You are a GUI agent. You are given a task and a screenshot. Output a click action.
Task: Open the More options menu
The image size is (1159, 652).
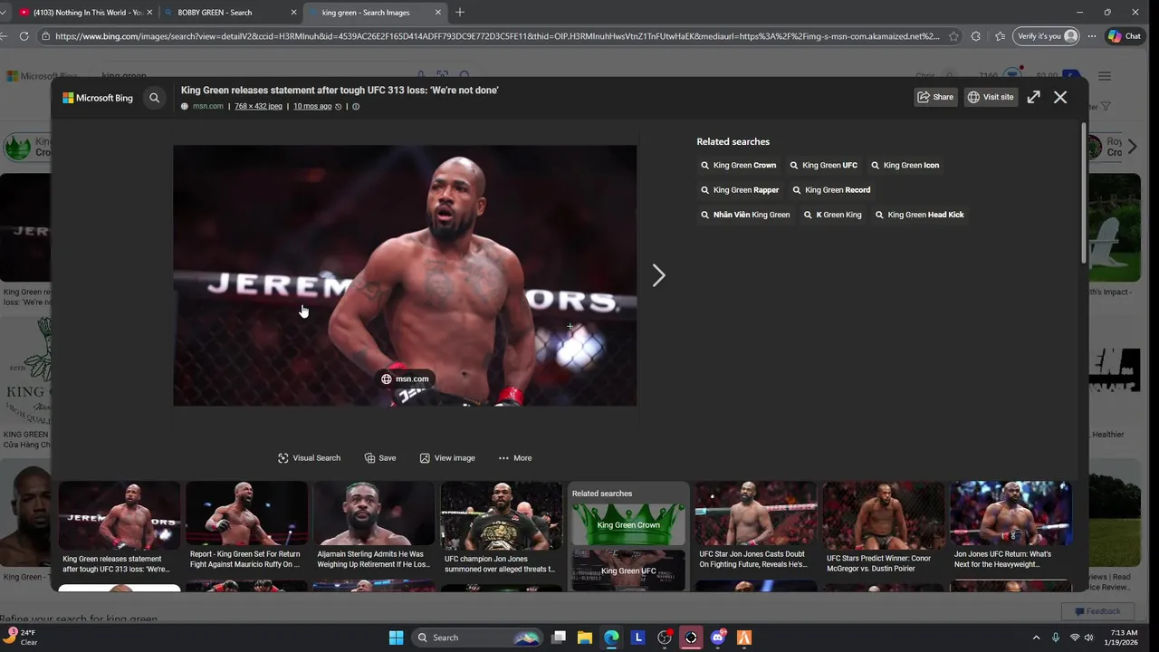tap(515, 458)
